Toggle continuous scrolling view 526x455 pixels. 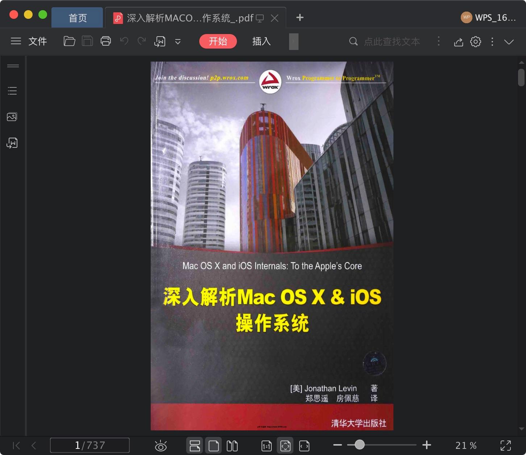coord(195,446)
